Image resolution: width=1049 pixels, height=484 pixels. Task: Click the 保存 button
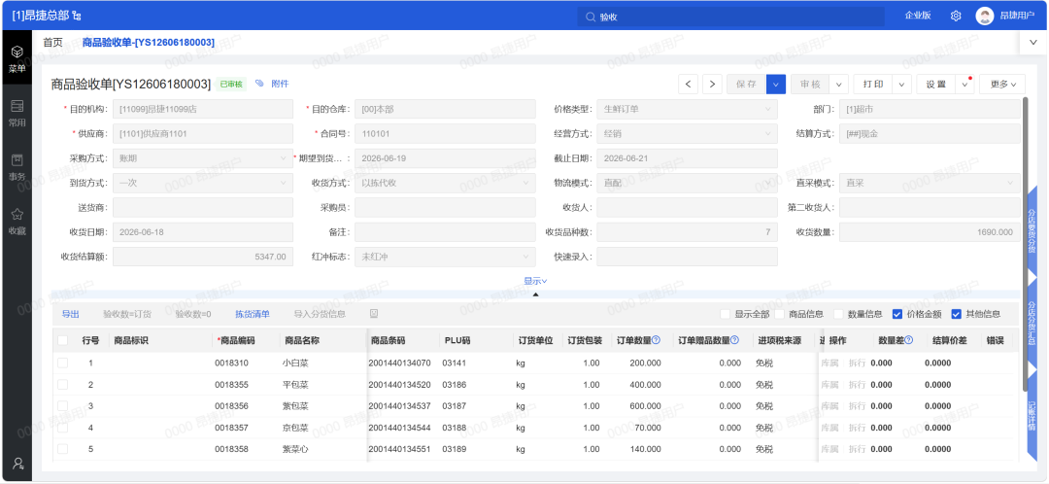tap(747, 84)
